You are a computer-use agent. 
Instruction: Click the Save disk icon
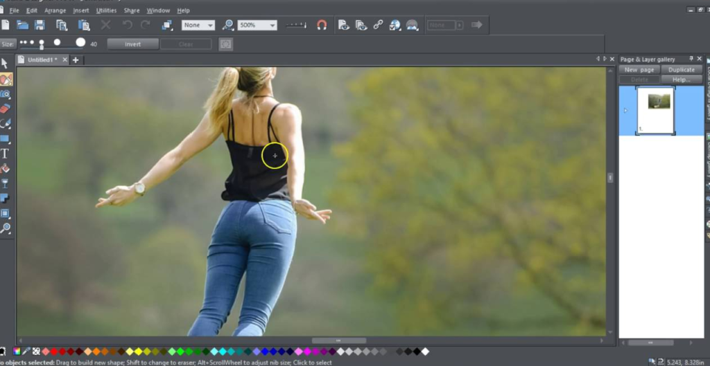(x=40, y=25)
